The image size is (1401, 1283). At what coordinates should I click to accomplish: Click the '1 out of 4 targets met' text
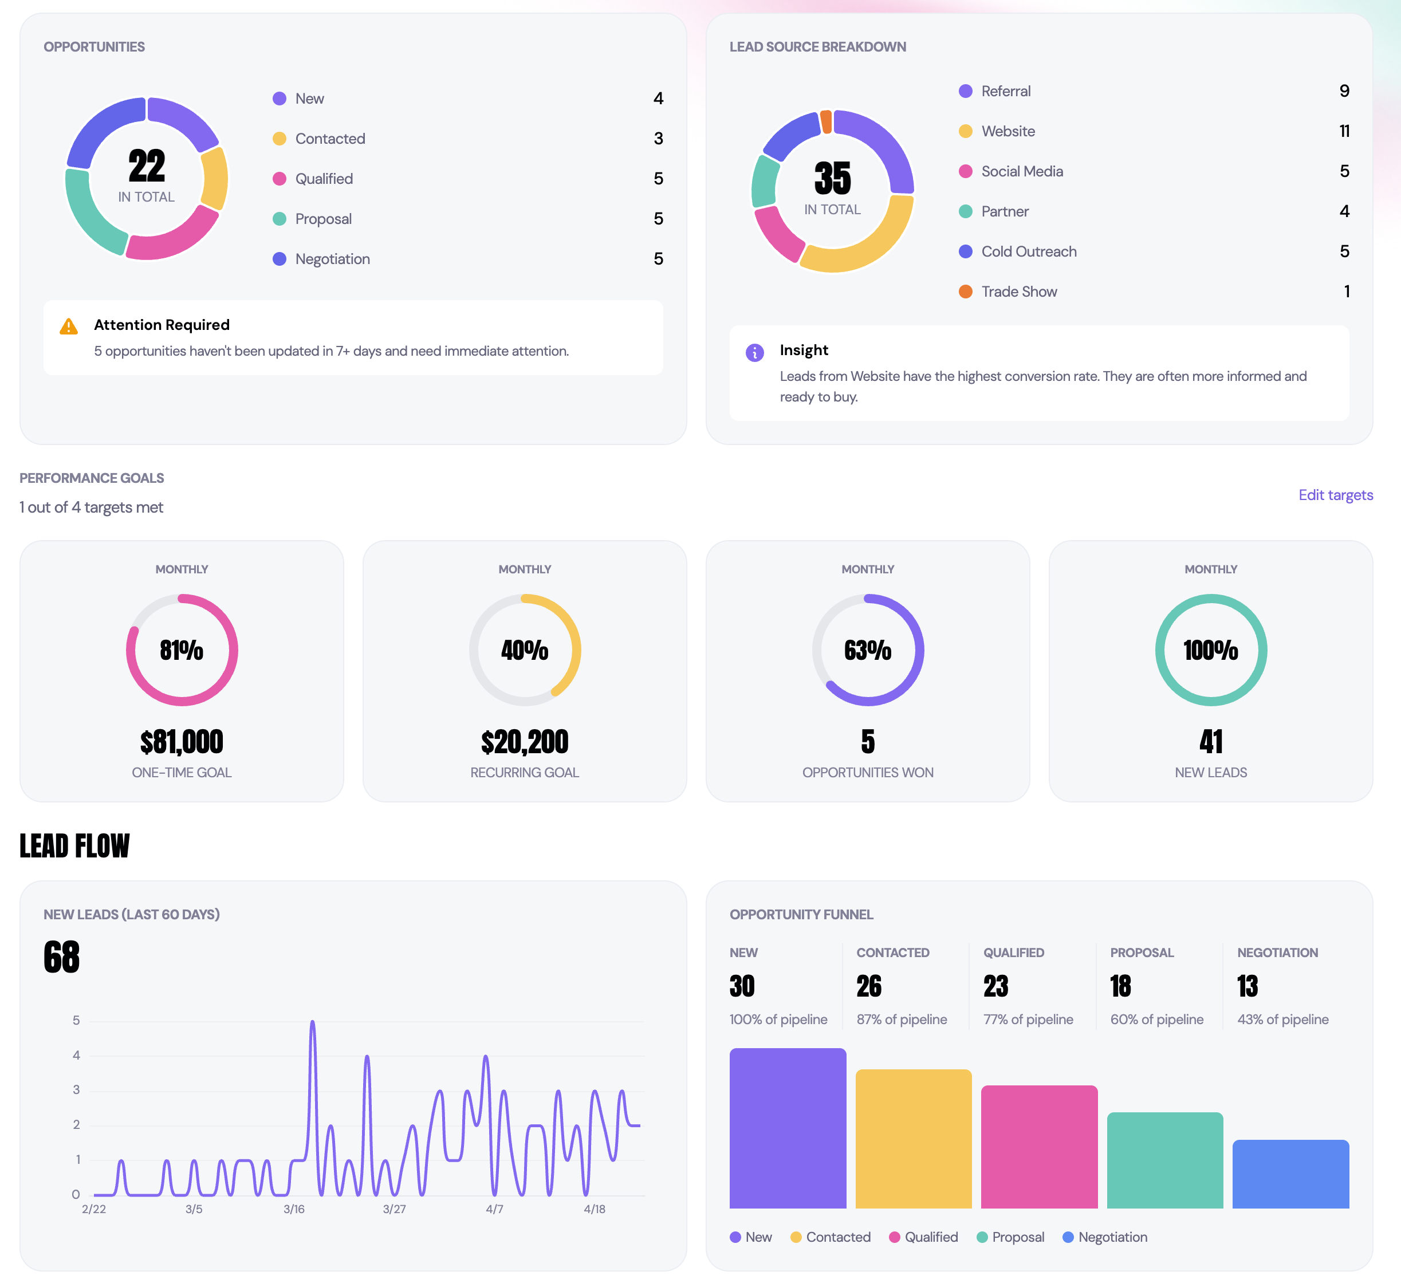click(x=91, y=507)
